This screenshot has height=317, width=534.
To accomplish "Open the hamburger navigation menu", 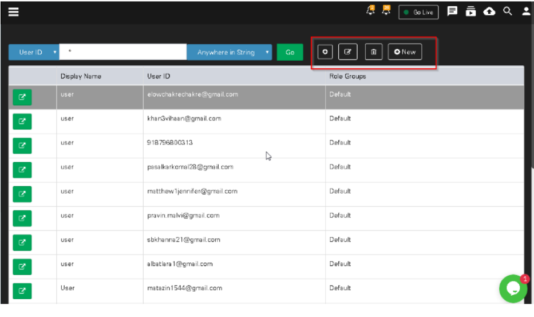I will click(13, 12).
